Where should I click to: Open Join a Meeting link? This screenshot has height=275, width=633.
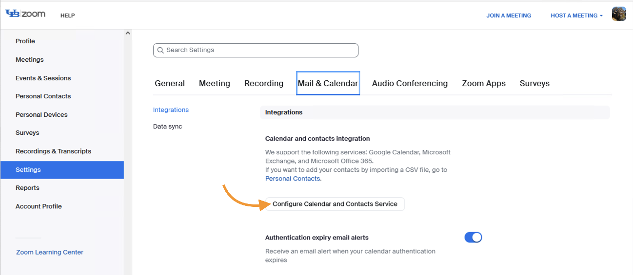click(509, 16)
